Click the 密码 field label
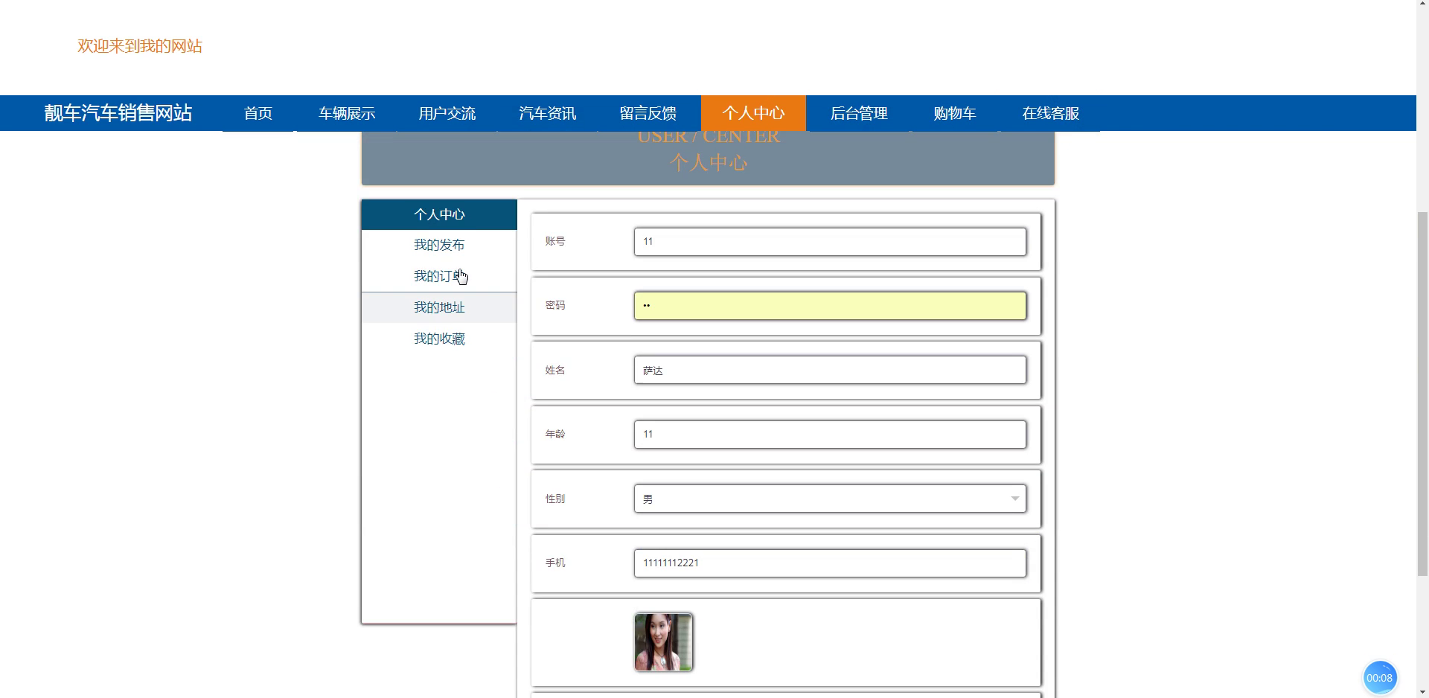The height and width of the screenshot is (698, 1429). click(x=555, y=305)
